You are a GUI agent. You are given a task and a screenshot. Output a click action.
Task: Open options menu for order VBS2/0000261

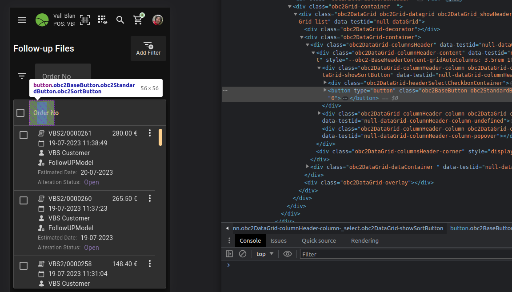tap(150, 133)
